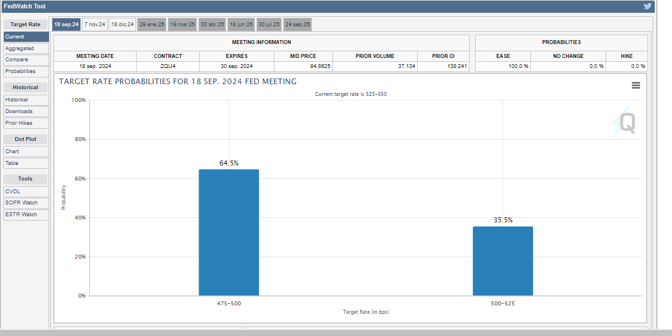Select the 19 mar.25 meeting tab

(182, 25)
